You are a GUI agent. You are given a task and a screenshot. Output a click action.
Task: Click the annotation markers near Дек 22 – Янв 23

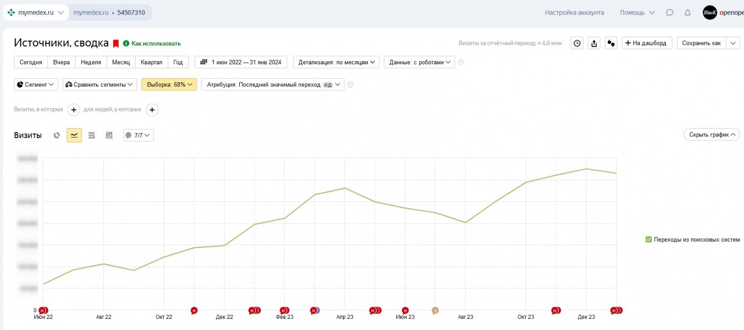click(255, 311)
